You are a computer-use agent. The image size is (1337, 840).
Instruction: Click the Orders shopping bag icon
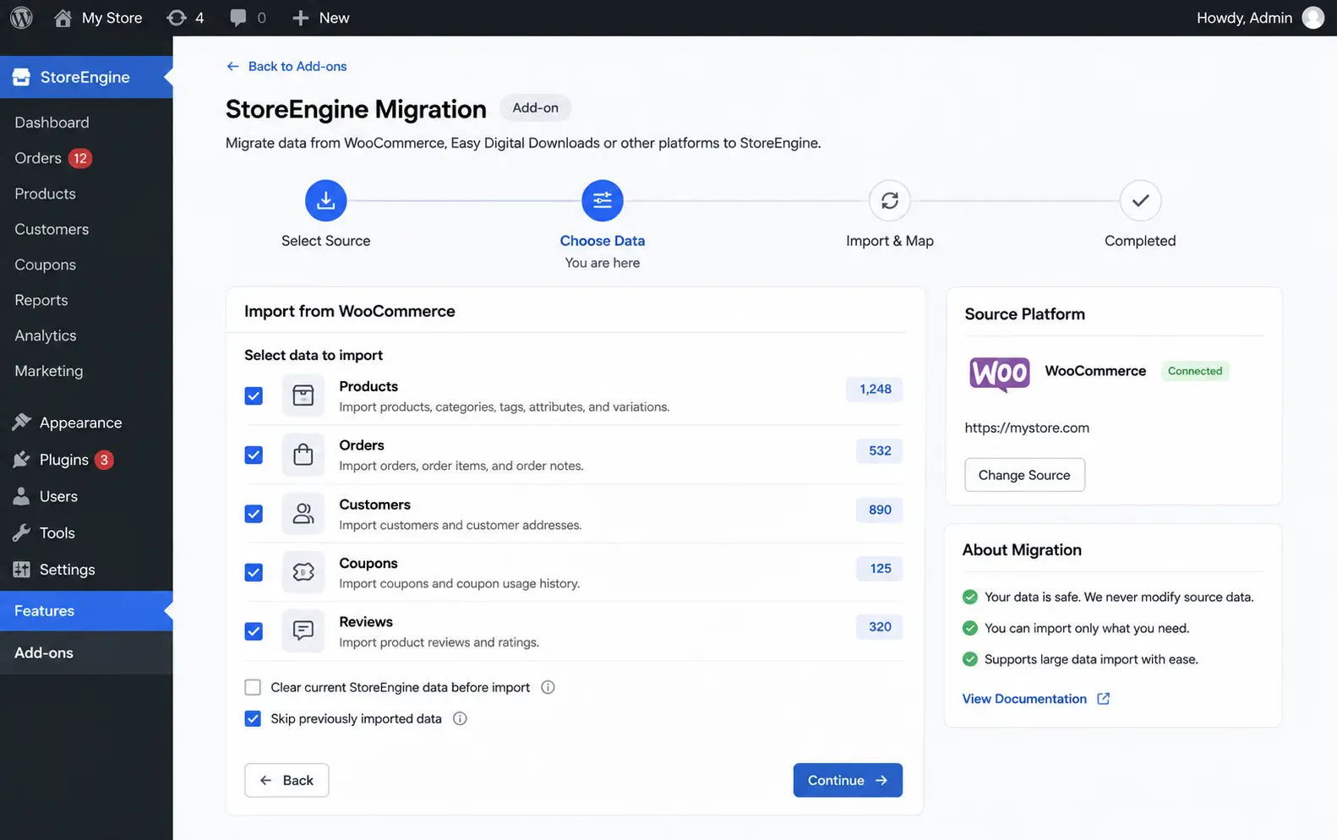(x=303, y=455)
